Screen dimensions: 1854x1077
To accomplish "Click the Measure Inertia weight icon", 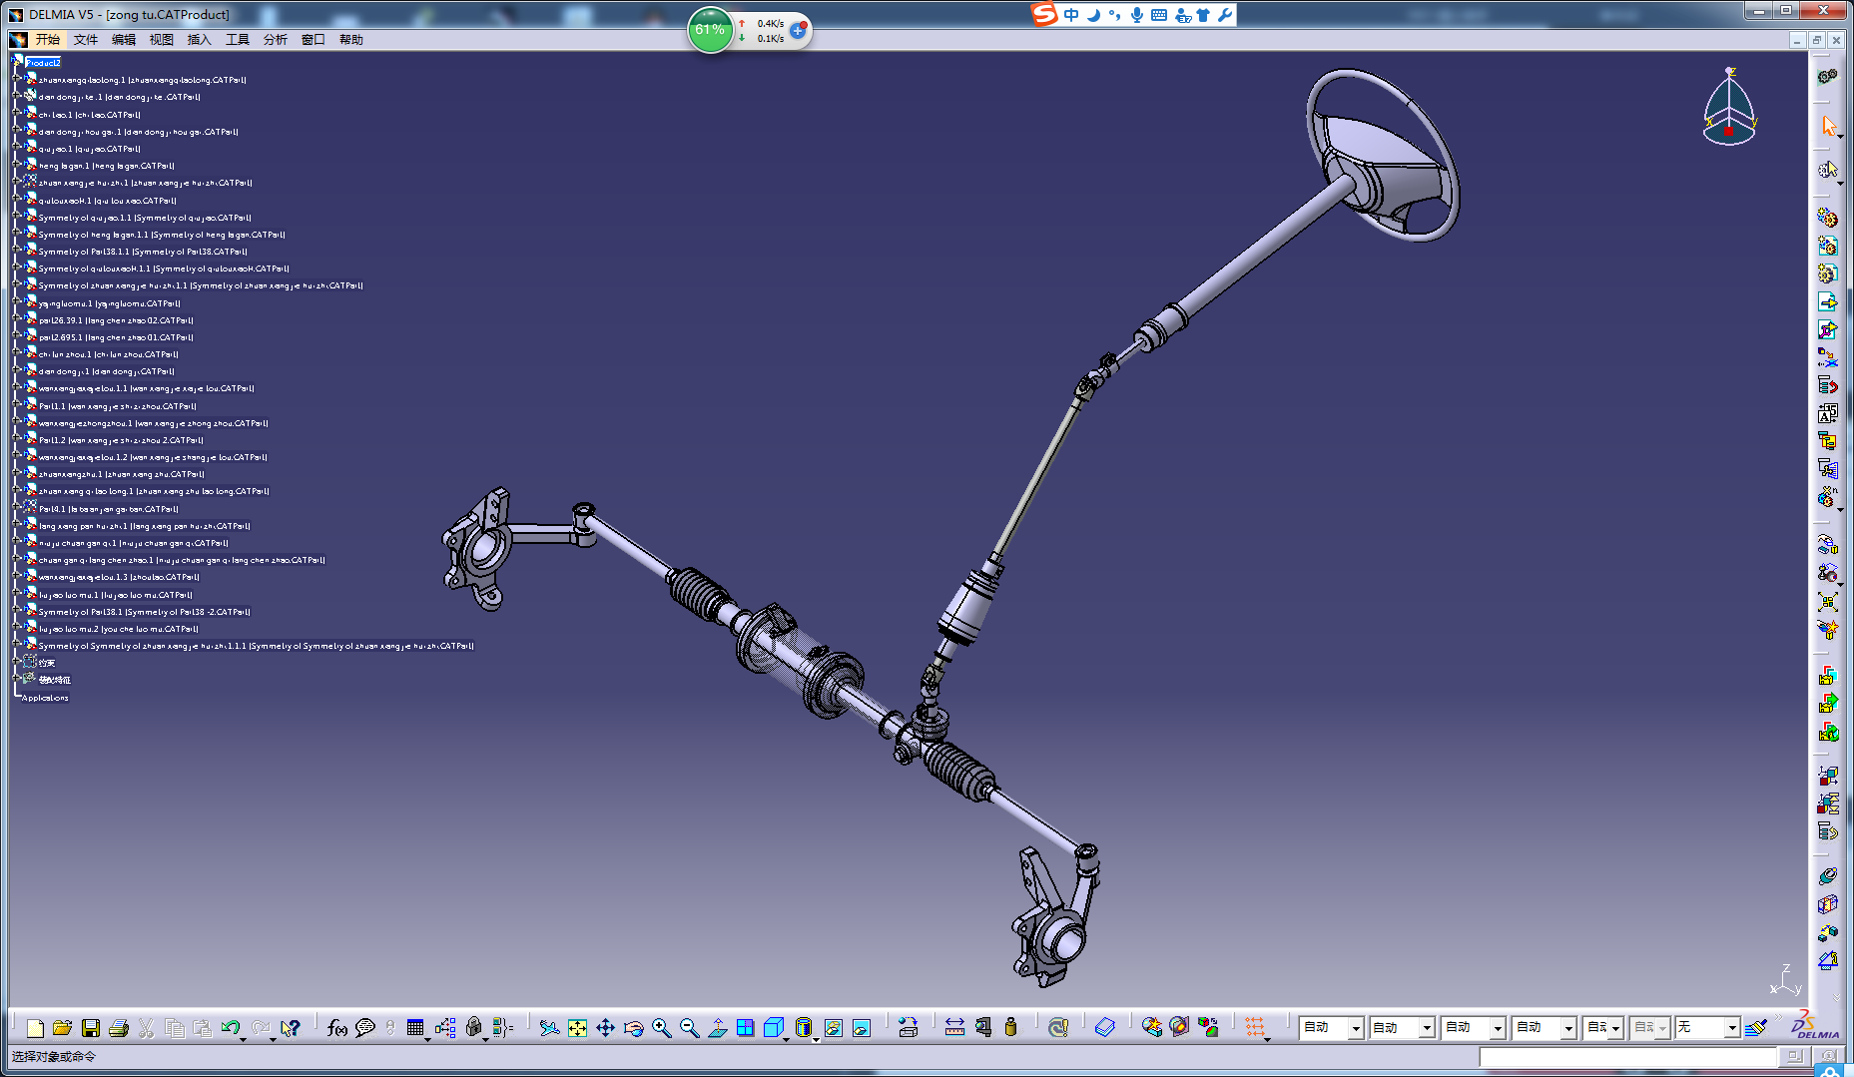I will pyautogui.click(x=1010, y=1027).
